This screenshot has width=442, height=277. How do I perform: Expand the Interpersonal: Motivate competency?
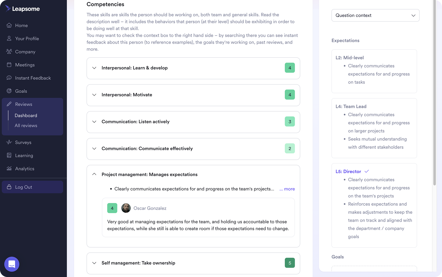coord(94,95)
